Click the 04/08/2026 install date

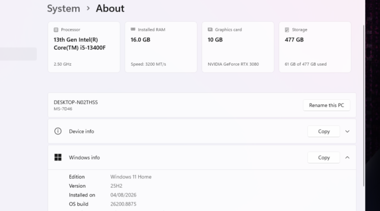[x=123, y=195]
